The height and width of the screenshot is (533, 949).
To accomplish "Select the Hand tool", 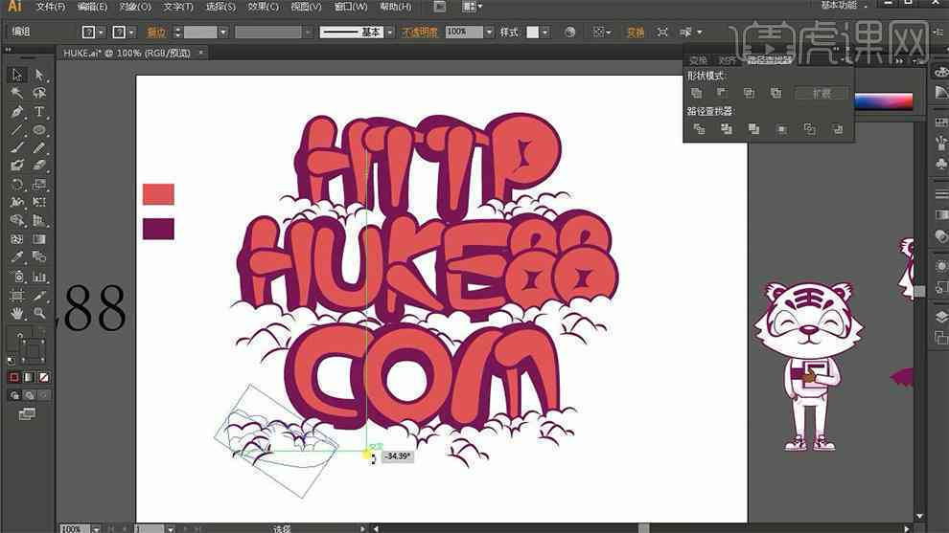I will [x=17, y=313].
